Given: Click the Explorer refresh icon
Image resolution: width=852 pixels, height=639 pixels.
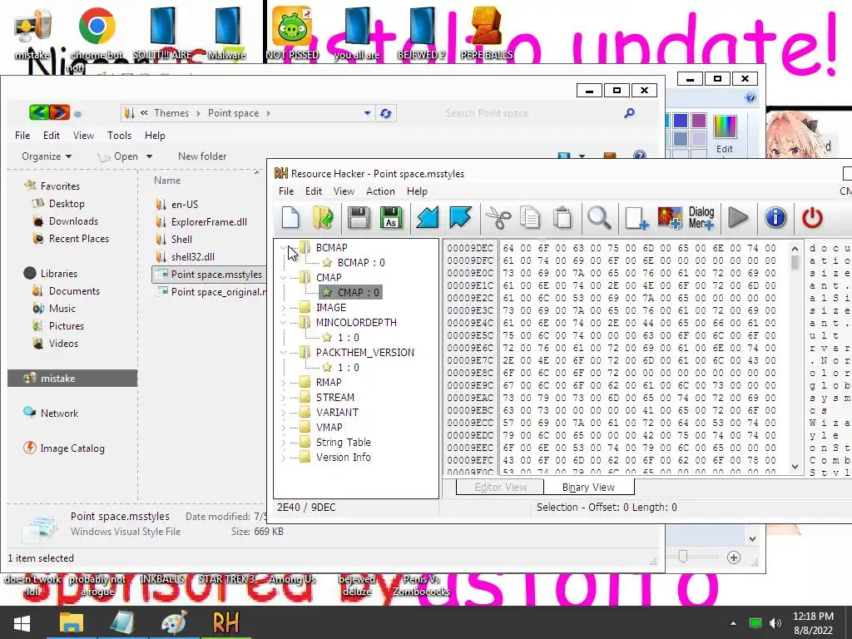Looking at the screenshot, I should pos(386,113).
